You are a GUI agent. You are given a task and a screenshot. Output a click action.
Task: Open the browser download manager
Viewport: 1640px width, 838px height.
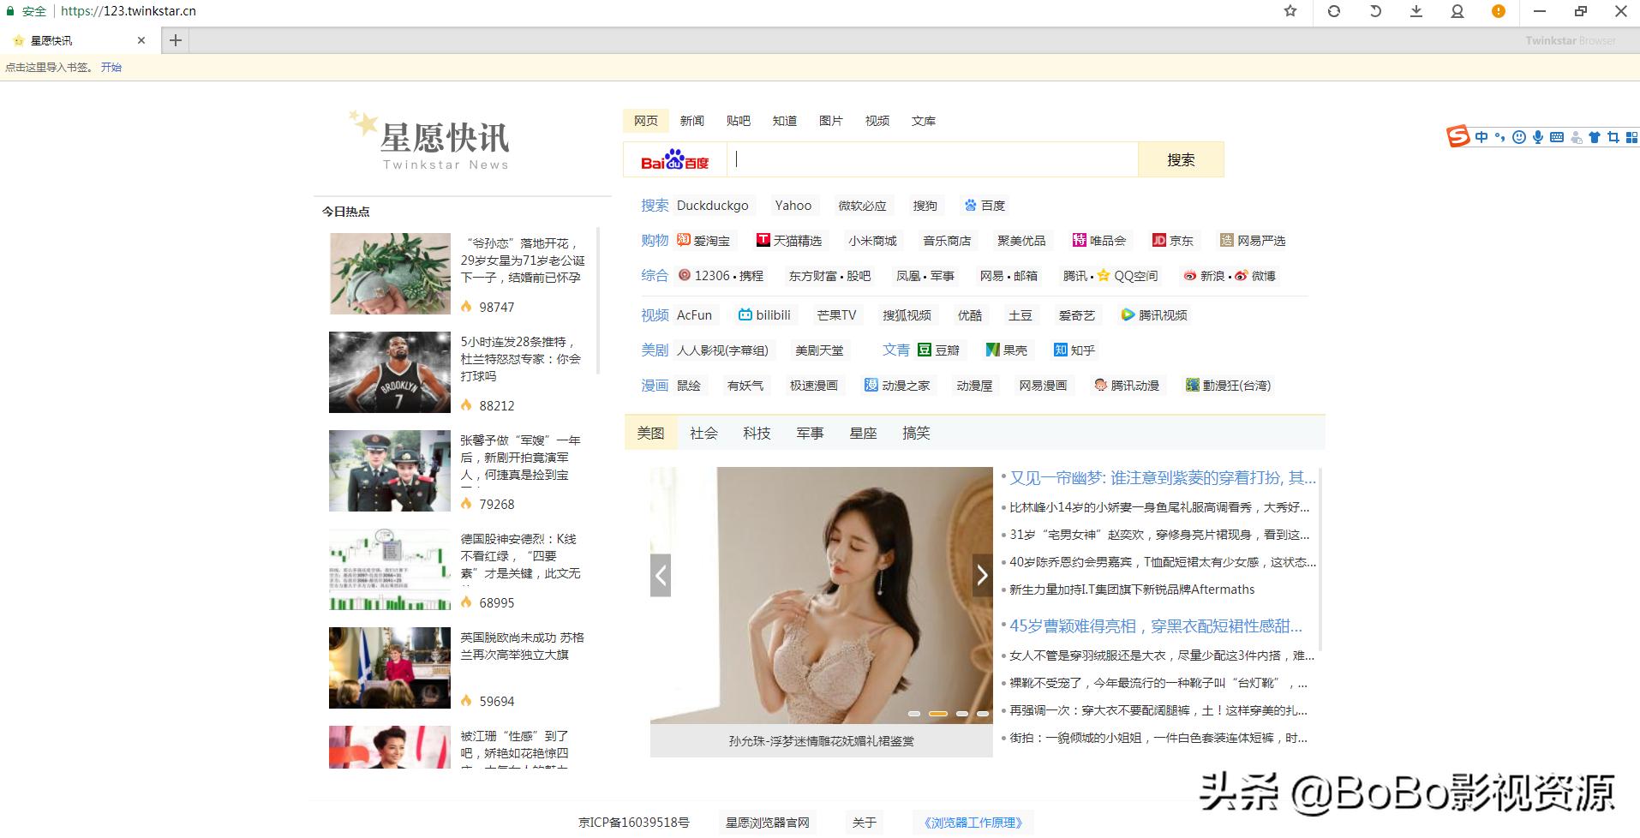tap(1416, 11)
